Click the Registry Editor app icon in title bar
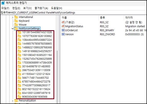This screenshot has width=147, height=104. (x=3, y=3)
